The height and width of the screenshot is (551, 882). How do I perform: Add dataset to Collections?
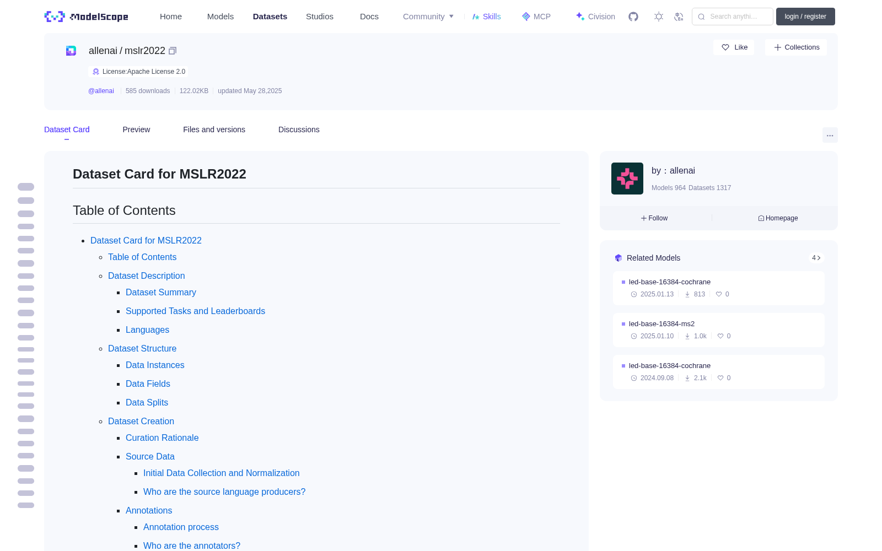tap(796, 47)
